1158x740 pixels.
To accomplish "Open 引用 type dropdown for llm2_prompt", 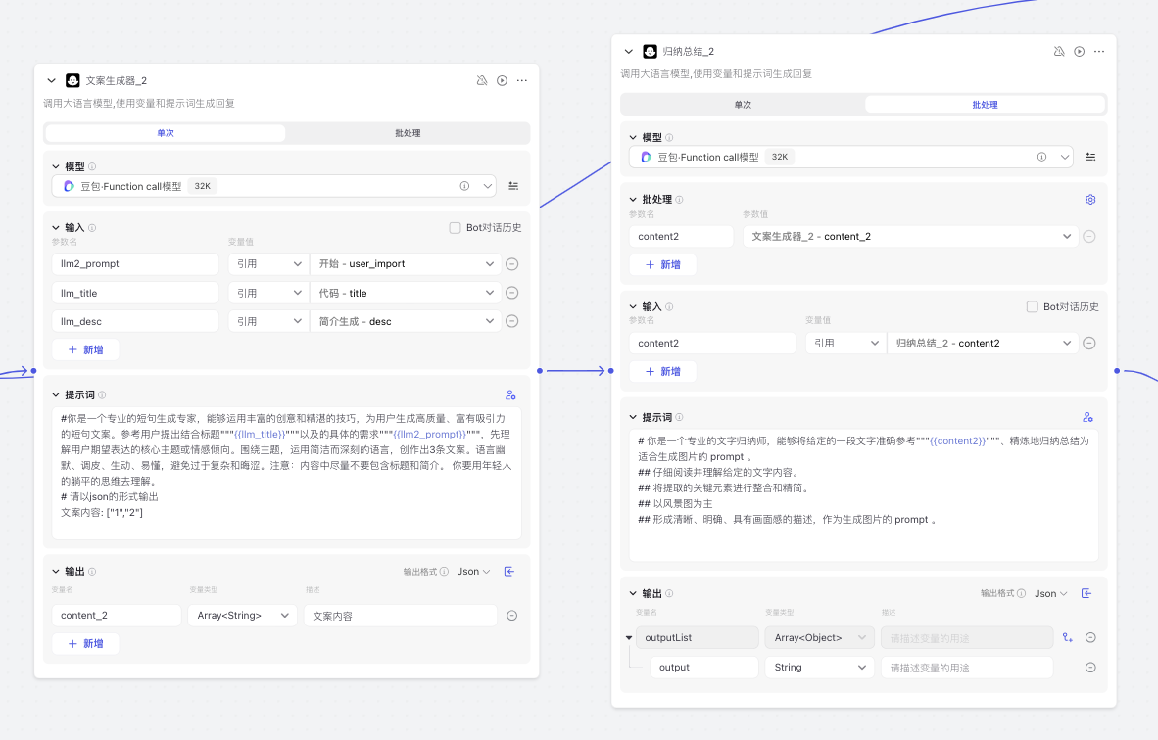I will (x=268, y=264).
